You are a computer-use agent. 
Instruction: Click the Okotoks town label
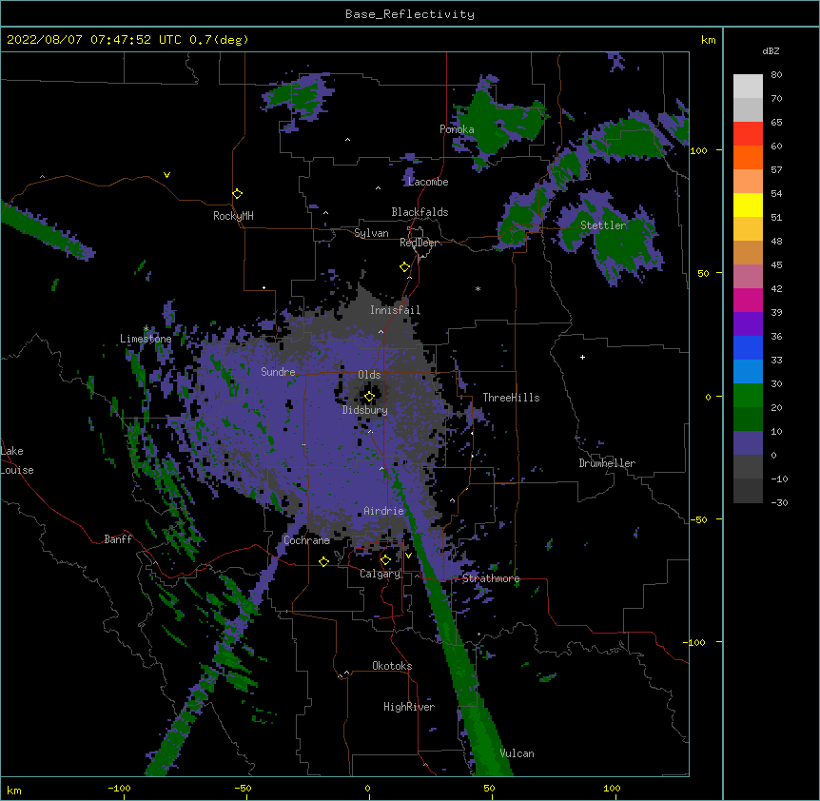coord(392,666)
